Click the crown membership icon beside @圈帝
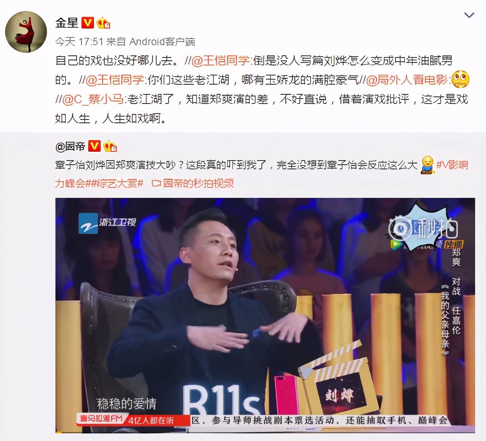Image resolution: width=486 pixels, height=441 pixels. 110,146
